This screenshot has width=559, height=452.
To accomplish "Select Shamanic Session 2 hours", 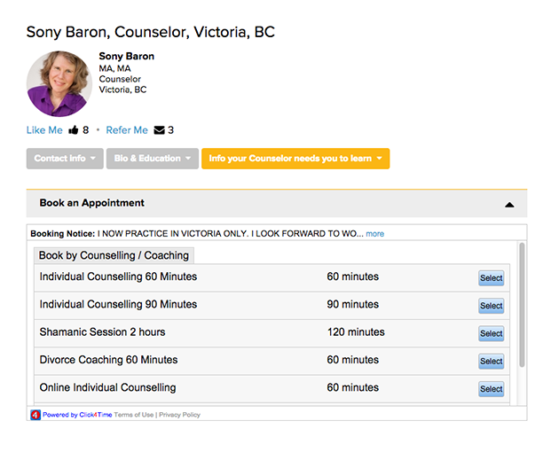I will pyautogui.click(x=491, y=334).
